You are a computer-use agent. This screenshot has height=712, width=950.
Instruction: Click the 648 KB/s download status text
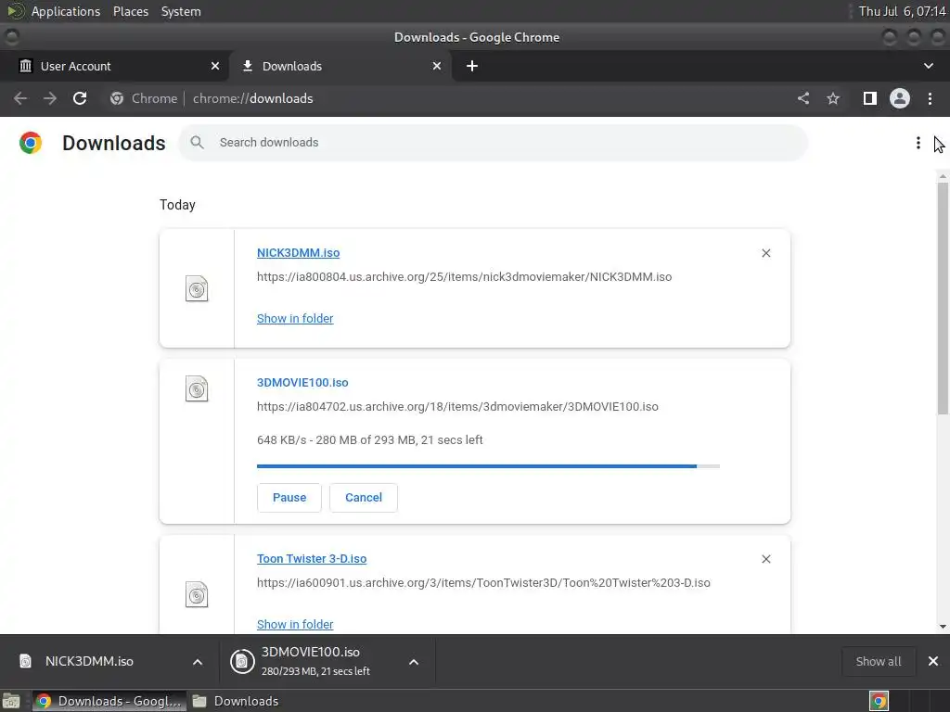[x=369, y=440]
